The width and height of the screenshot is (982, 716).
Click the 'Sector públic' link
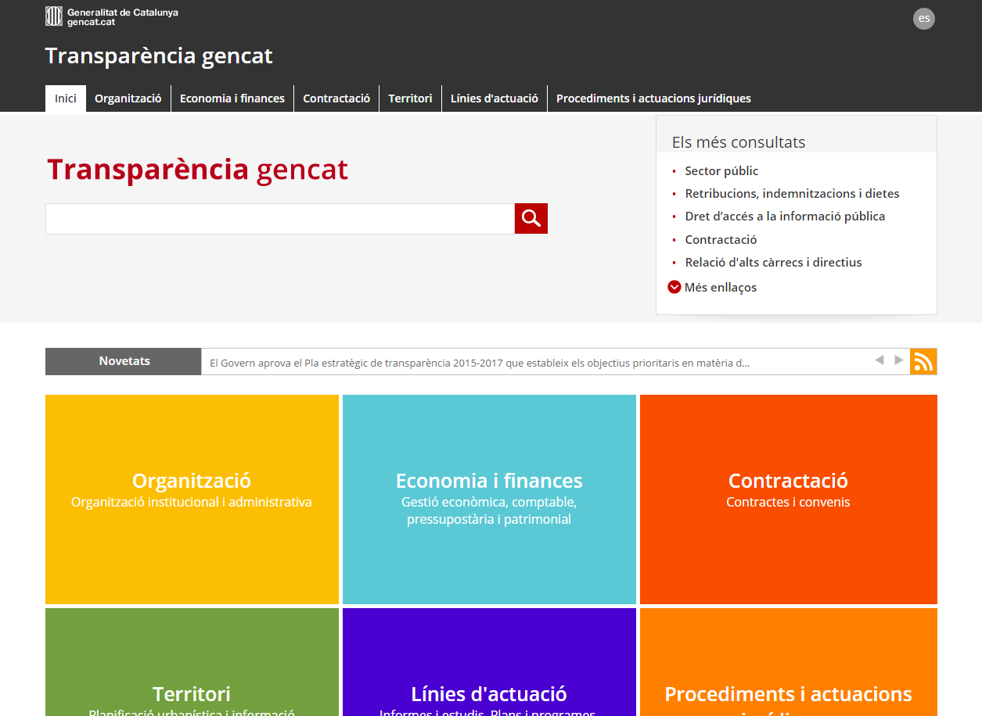pyautogui.click(x=721, y=171)
